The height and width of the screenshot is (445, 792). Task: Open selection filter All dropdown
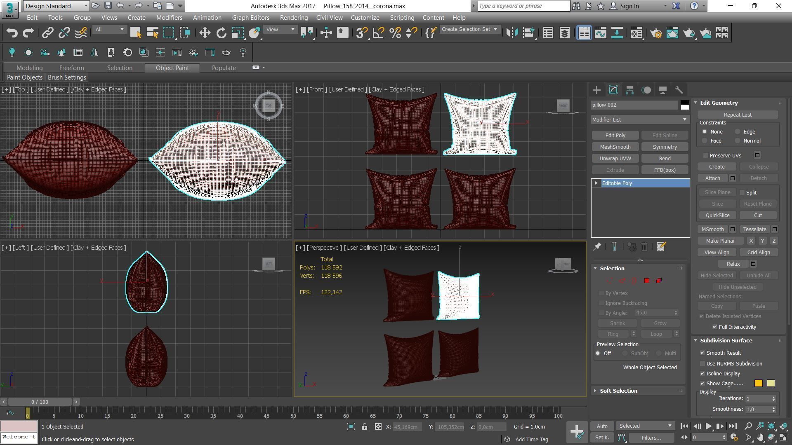pyautogui.click(x=109, y=30)
